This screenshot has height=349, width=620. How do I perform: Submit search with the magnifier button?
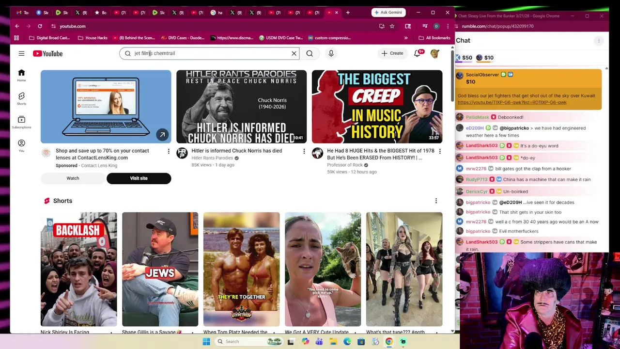(310, 53)
